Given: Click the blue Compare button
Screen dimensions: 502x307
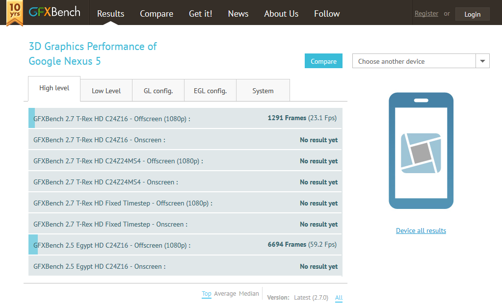Looking at the screenshot, I should click(323, 61).
